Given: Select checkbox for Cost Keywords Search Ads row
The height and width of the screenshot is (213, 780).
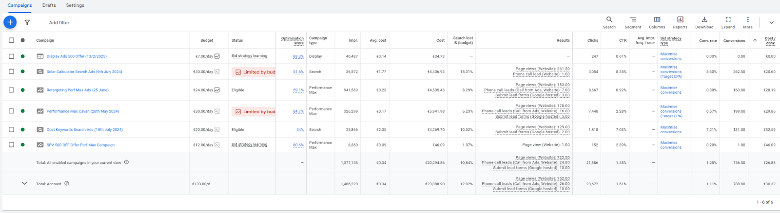Looking at the screenshot, I should tap(11, 130).
